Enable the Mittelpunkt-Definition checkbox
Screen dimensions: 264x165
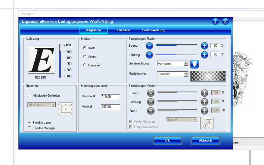[30, 96]
